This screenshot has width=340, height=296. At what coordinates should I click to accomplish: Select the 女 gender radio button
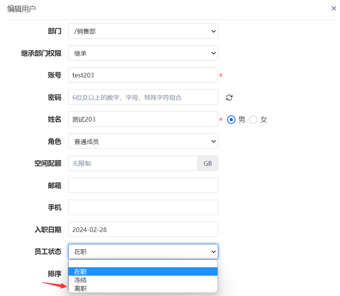tap(253, 120)
